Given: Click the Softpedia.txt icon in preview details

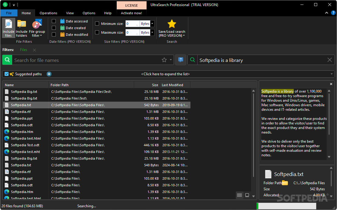Looking at the screenshot, I should pyautogui.click(x=268, y=174).
